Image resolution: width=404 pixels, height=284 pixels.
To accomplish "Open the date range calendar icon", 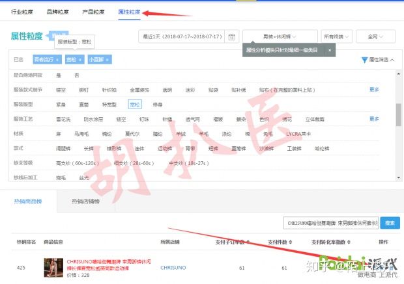I will [232, 37].
